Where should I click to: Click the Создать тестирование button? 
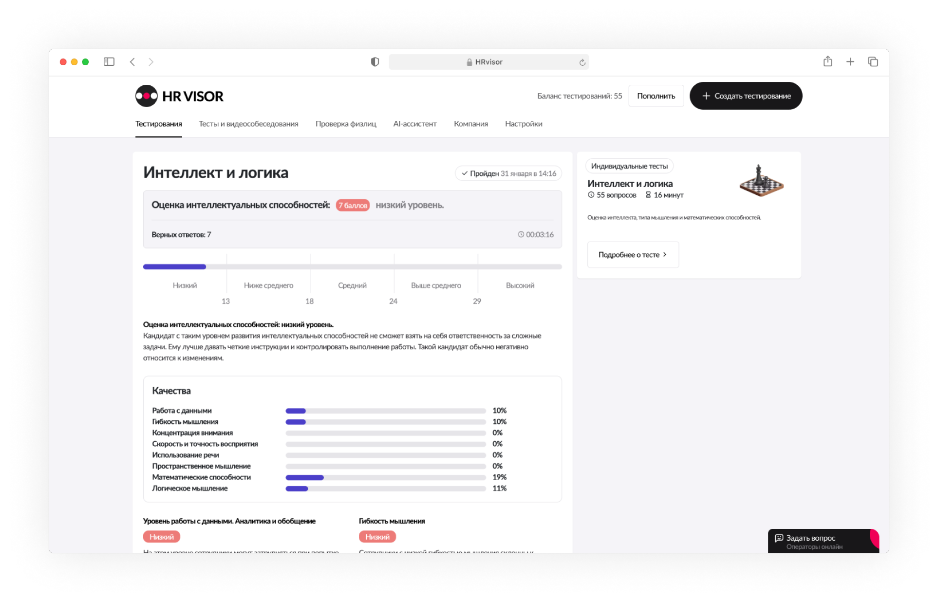point(746,96)
